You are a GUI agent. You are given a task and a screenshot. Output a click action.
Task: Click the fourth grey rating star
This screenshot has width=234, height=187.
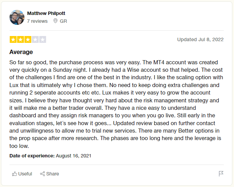pyautogui.click(x=35, y=39)
